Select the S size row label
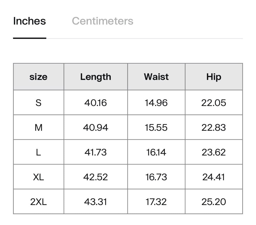This screenshot has width=256, height=225. pyautogui.click(x=38, y=103)
